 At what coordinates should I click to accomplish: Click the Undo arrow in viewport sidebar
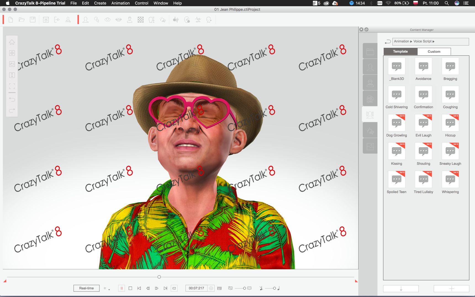pos(12,99)
